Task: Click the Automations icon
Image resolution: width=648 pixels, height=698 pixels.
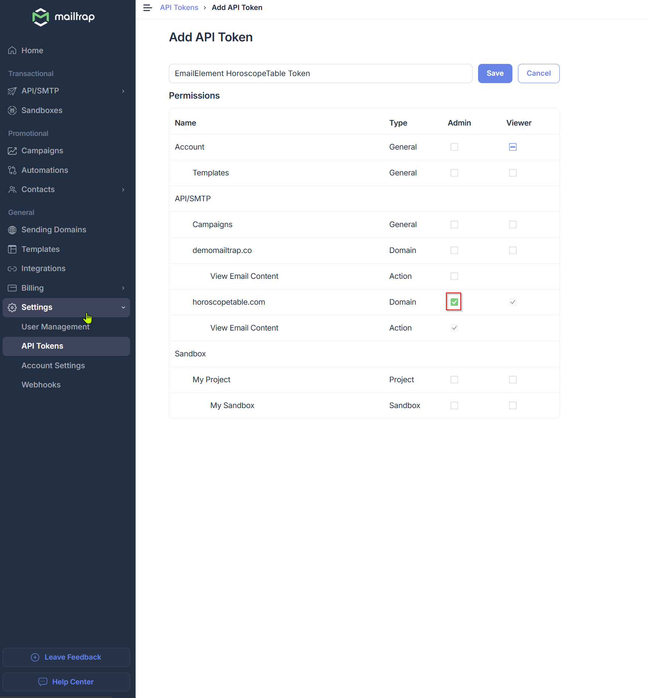Action: pyautogui.click(x=12, y=170)
